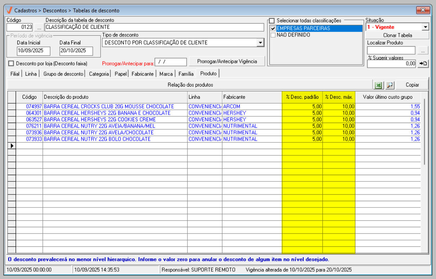Click the Data Final date field

[76, 51]
